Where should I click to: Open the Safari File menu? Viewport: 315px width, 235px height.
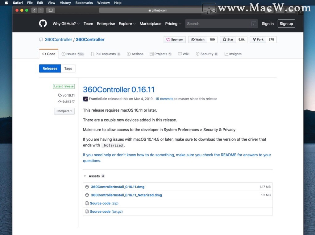click(30, 2)
